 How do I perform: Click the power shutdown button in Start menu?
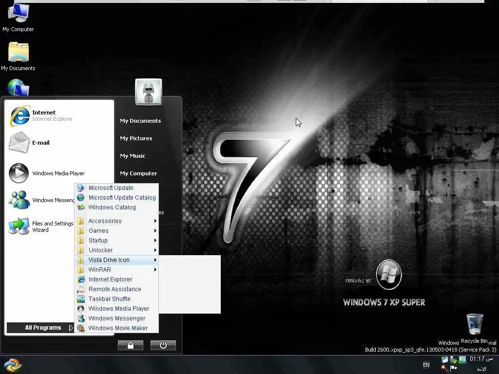tap(163, 345)
